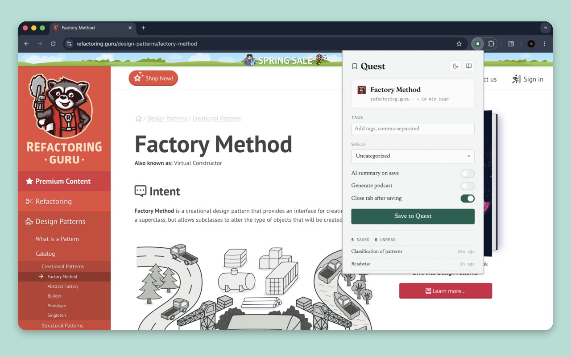Enable Generate podcast switch
Image resolution: width=571 pixels, height=357 pixels.
(468, 186)
